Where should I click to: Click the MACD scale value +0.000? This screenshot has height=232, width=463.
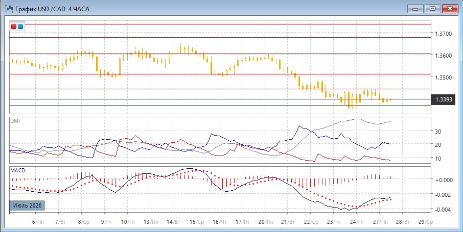[444, 179]
